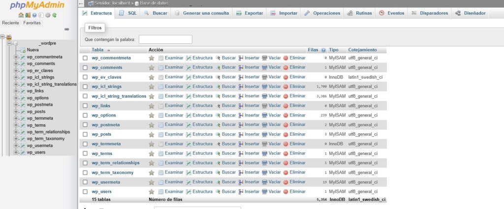Viewport: 504px width, 209px height.
Task: Open the SQL tab
Action: click(x=127, y=13)
